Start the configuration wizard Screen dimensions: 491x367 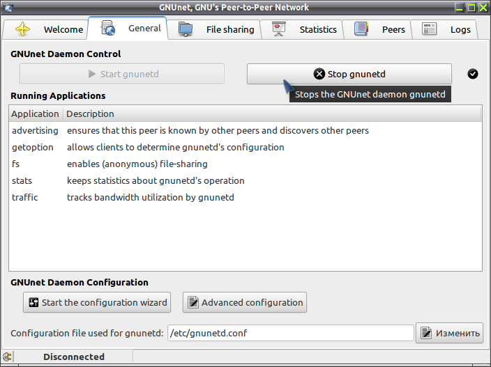[x=97, y=302]
